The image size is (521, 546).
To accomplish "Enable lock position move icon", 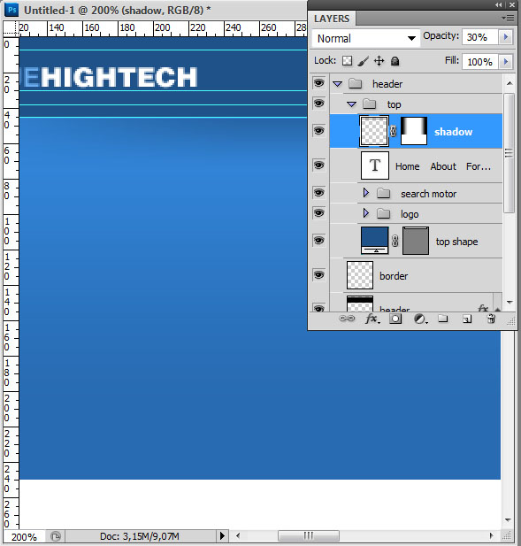I will coord(379,61).
